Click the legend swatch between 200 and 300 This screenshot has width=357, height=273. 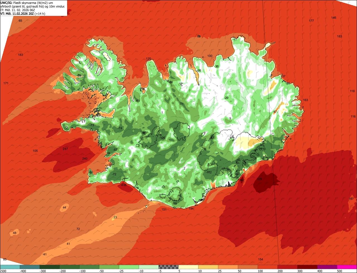288,267
